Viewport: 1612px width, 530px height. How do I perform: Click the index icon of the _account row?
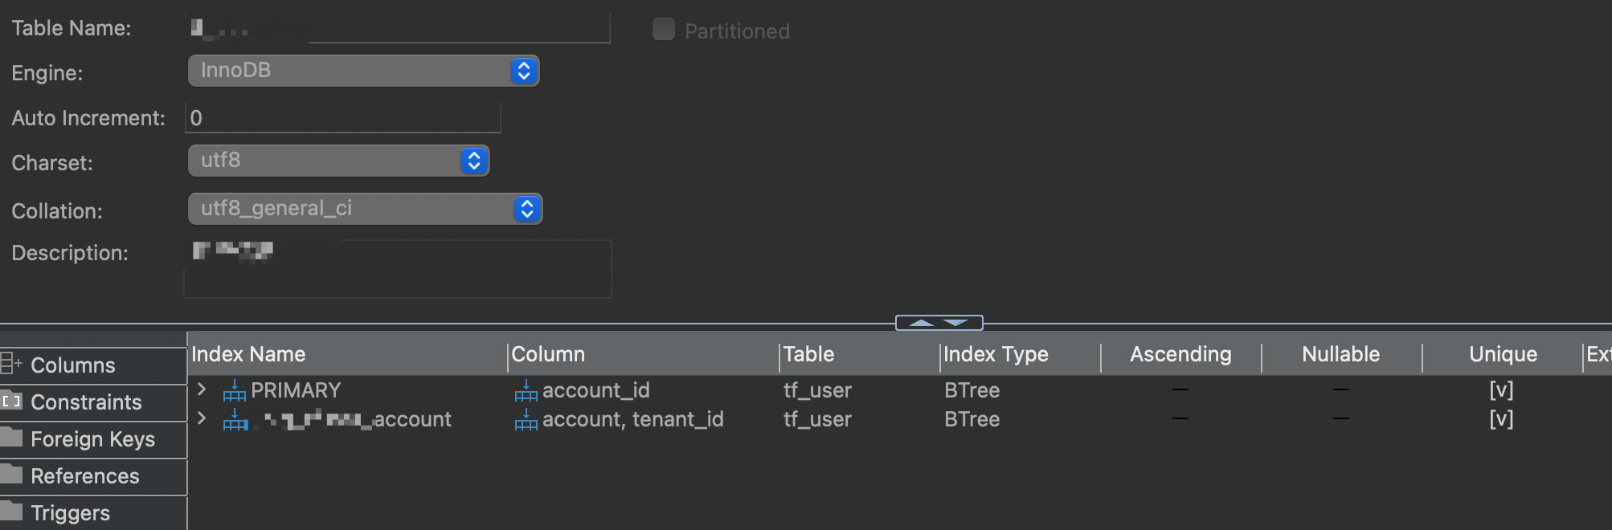pos(235,420)
